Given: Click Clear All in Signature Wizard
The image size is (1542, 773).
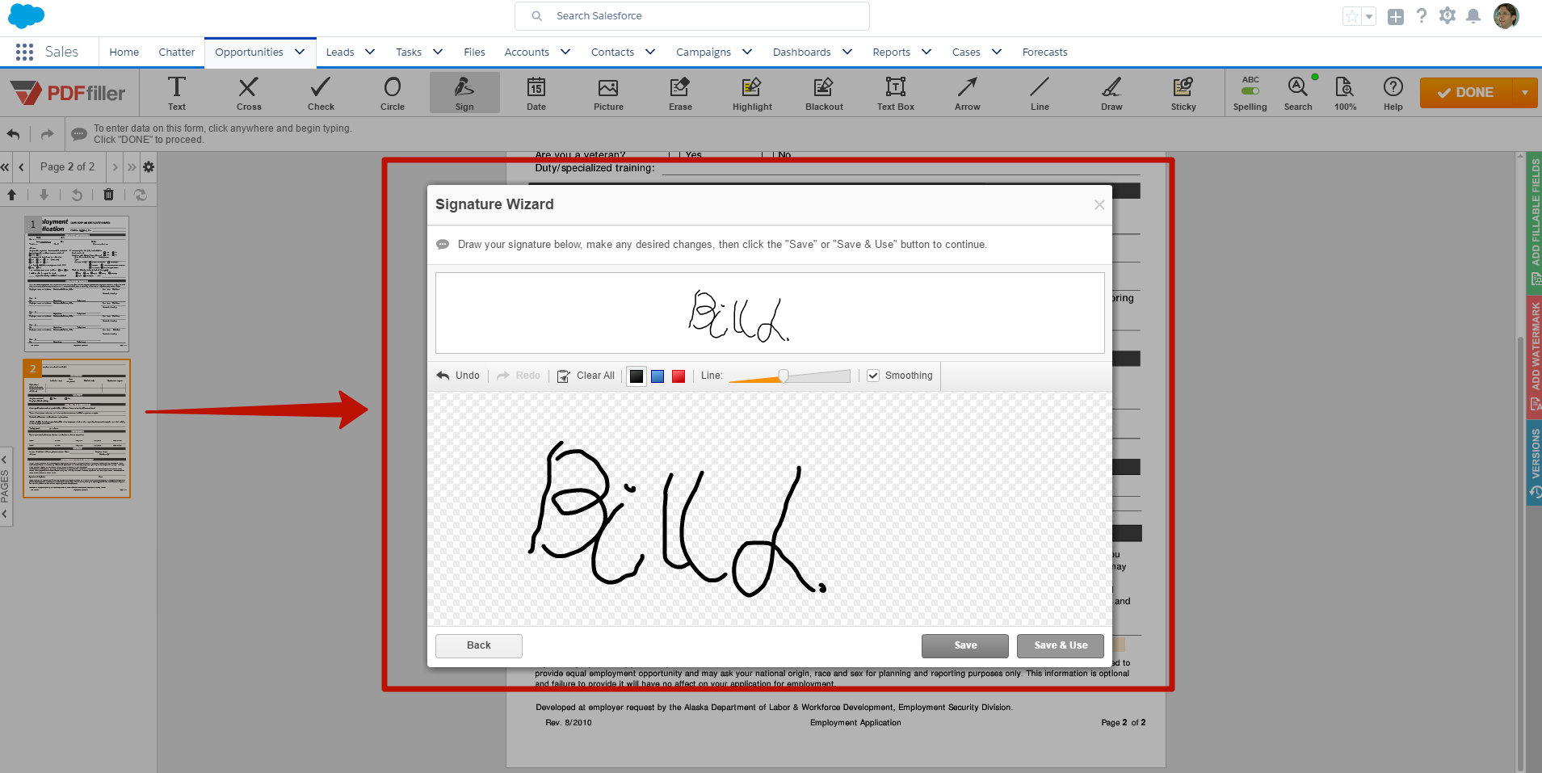Looking at the screenshot, I should [586, 376].
